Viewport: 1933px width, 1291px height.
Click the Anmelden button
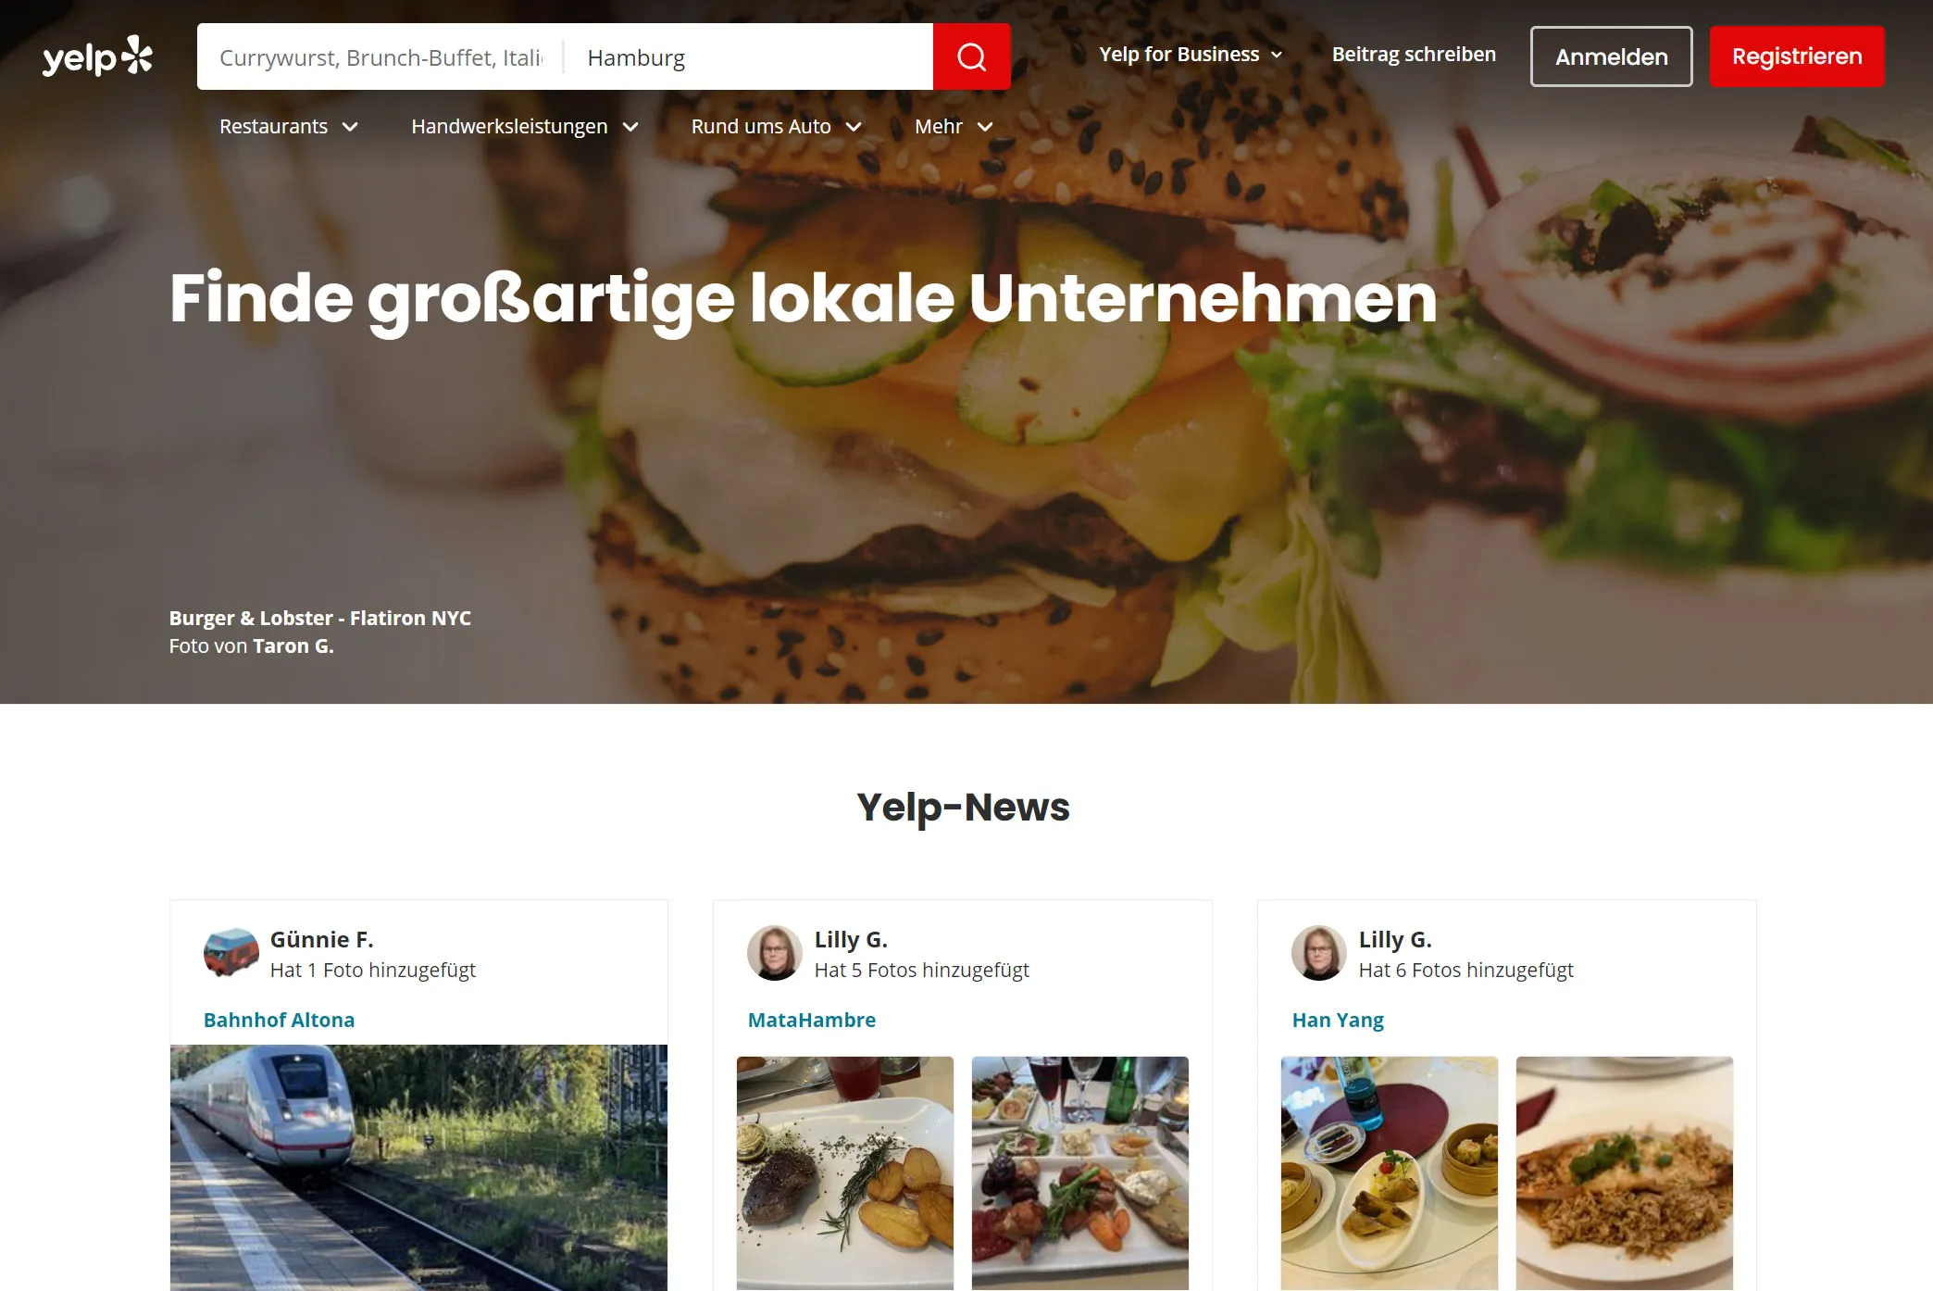[x=1610, y=55]
